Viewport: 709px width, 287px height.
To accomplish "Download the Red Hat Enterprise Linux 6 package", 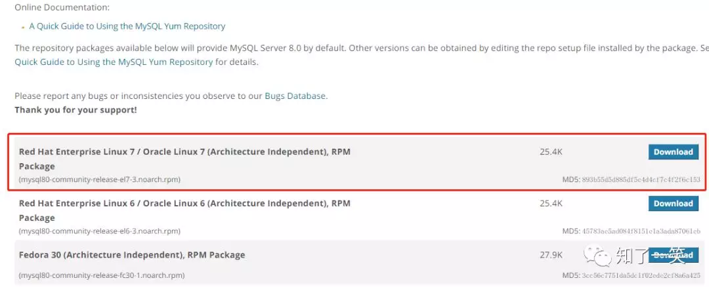I will tap(673, 204).
